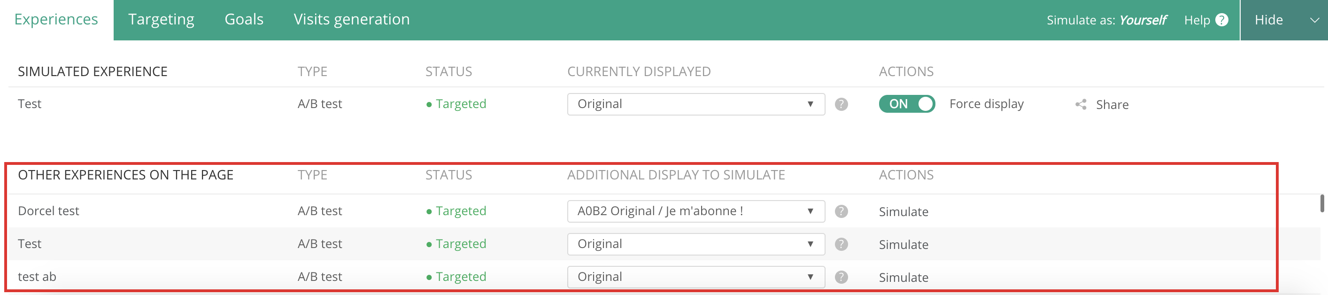Click the Help question mark icon
The height and width of the screenshot is (295, 1328).
pos(1221,20)
